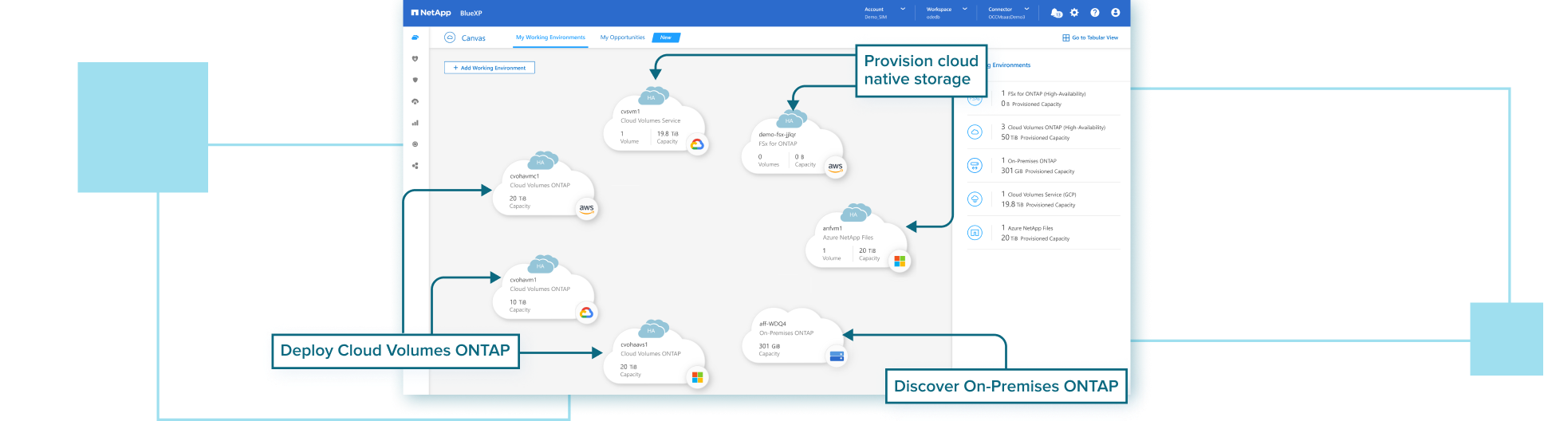Go to Tabular View
The image size is (1544, 421).
[1090, 37]
